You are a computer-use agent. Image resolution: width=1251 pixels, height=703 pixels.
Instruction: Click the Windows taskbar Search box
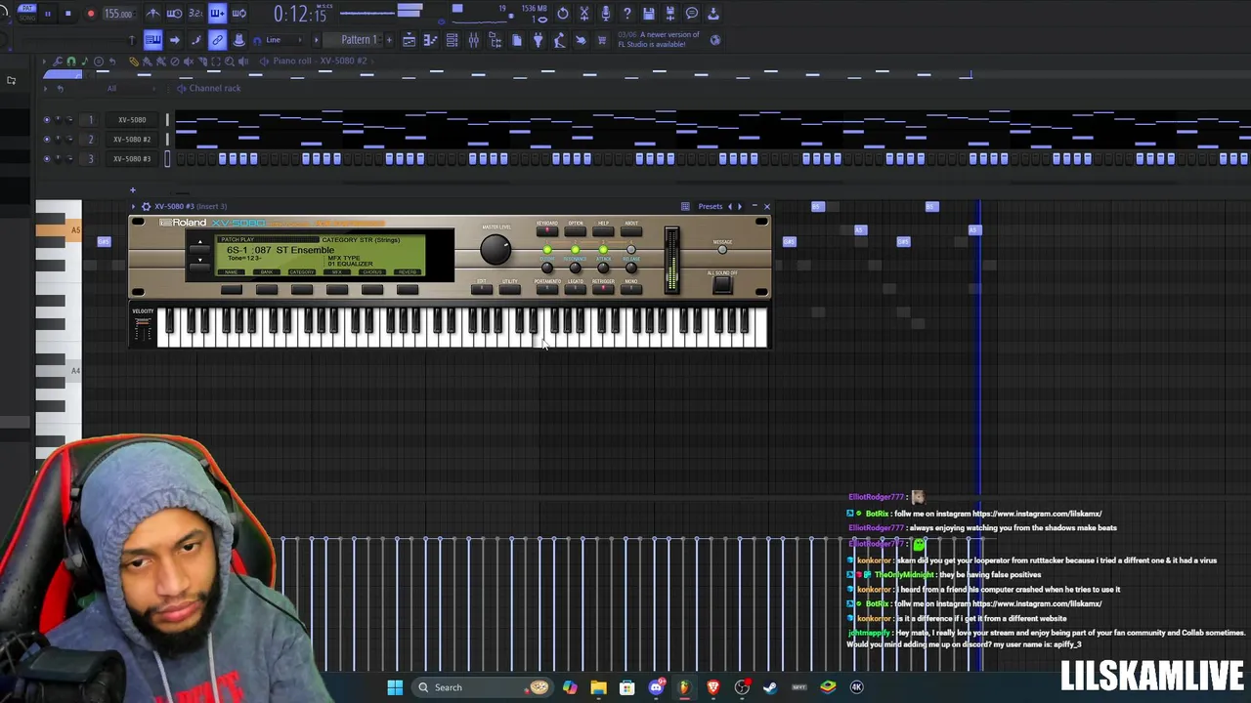pos(481,687)
